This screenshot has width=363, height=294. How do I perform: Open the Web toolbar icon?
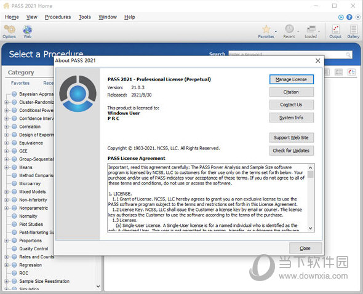click(27, 31)
